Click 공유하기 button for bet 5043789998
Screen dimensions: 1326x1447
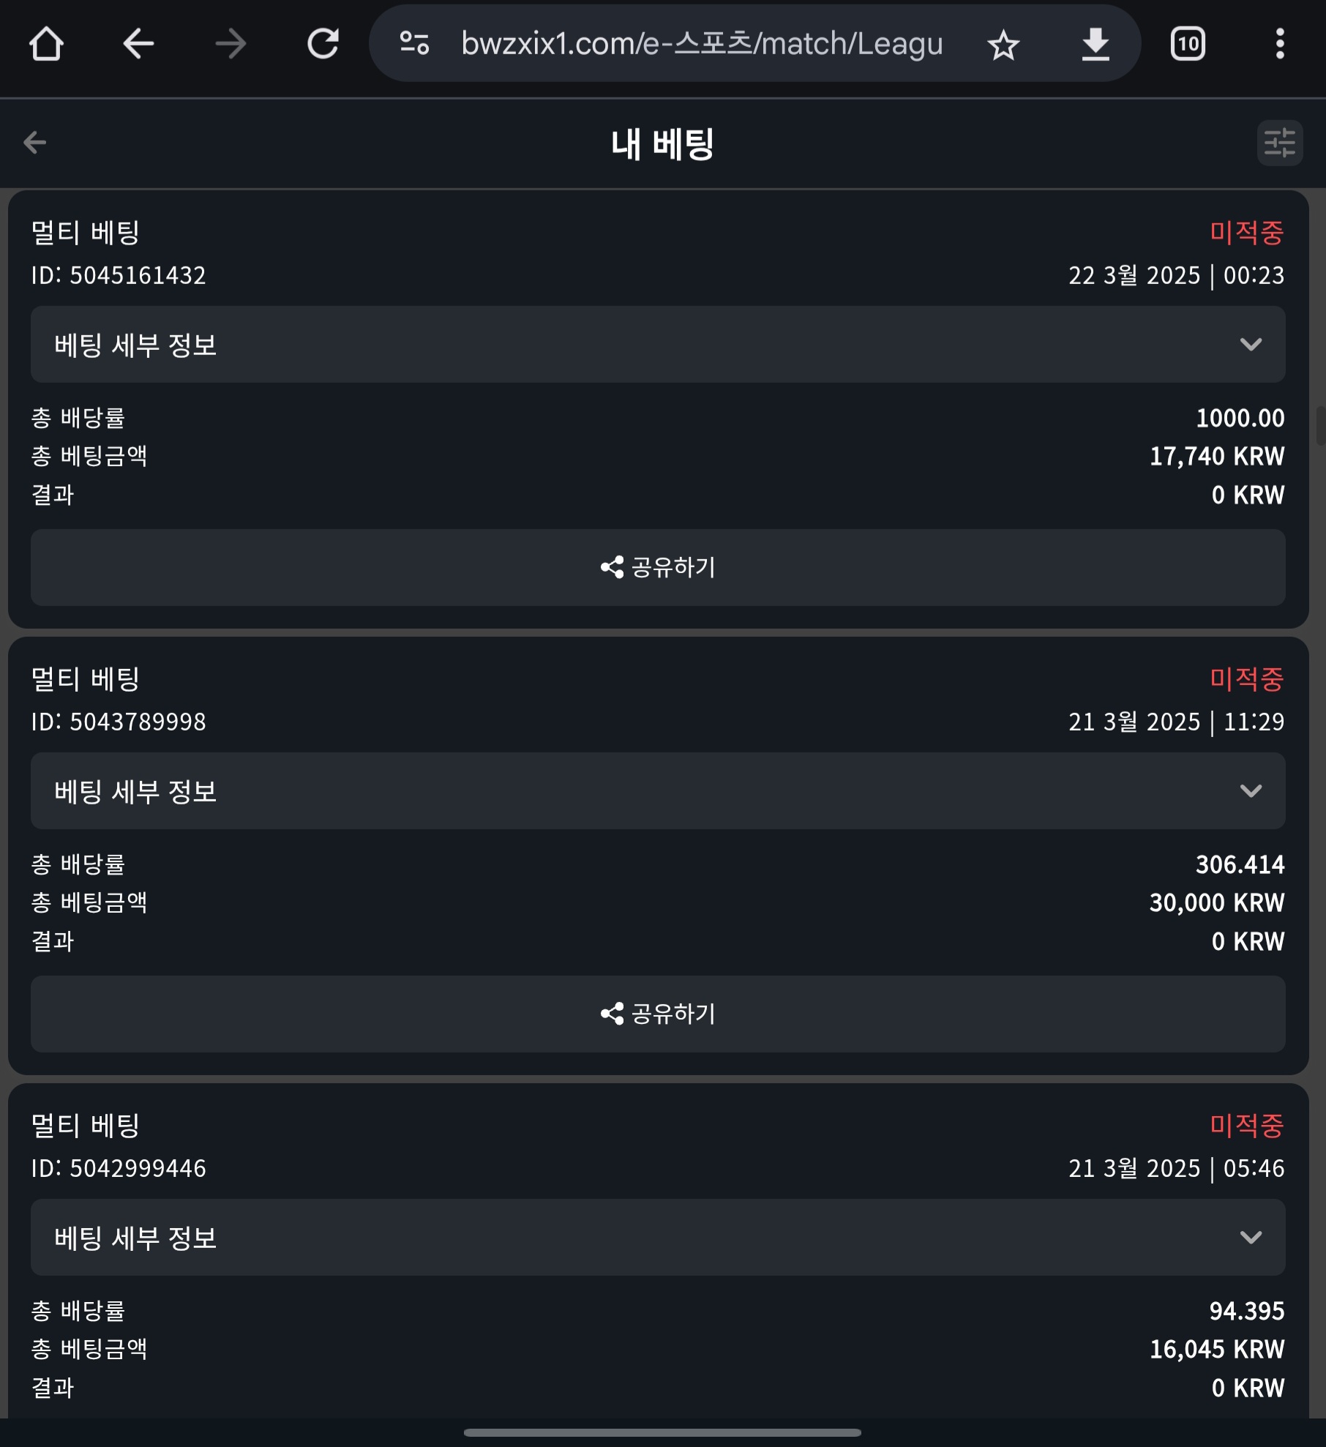658,1014
